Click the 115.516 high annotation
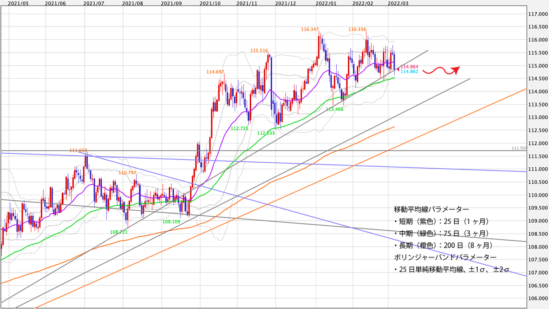549x309 pixels. tap(259, 50)
